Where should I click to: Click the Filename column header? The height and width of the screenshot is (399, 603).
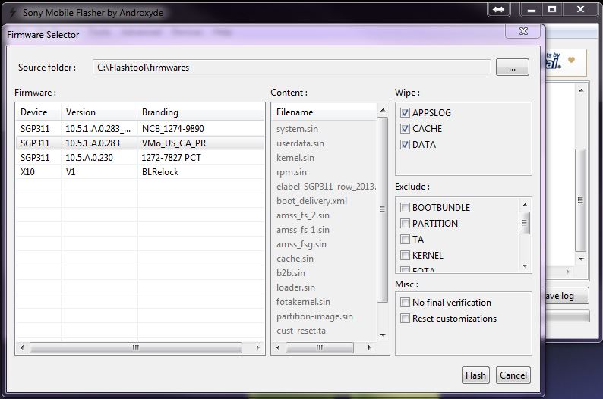[324, 112]
